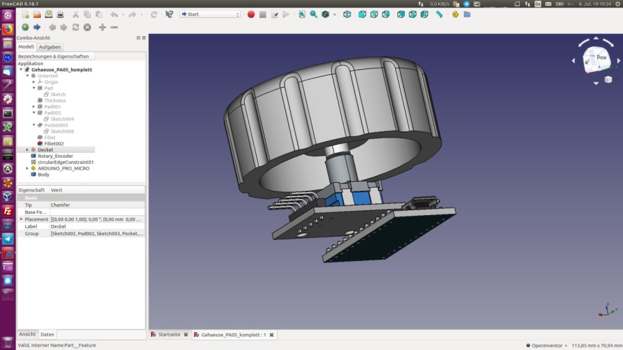
Task: Undo the last action
Action: tap(114, 15)
